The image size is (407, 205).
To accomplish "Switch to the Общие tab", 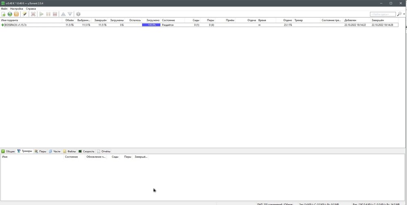I will (x=8, y=151).
